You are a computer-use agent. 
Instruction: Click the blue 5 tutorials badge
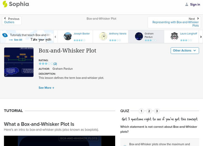click(5, 35)
